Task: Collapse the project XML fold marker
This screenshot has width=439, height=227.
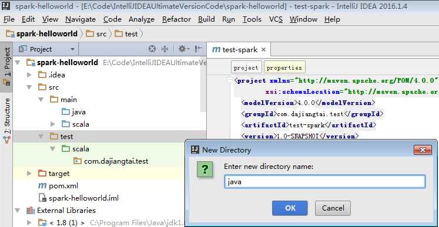Action: pyautogui.click(x=230, y=80)
